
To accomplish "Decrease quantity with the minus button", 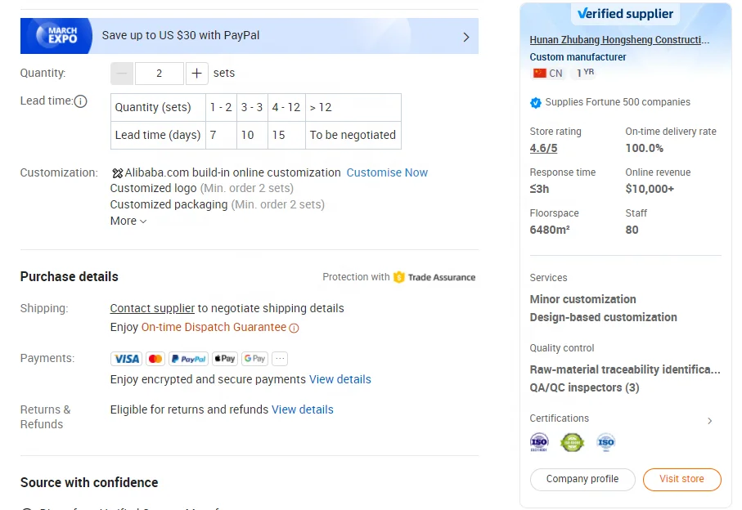I will point(122,74).
